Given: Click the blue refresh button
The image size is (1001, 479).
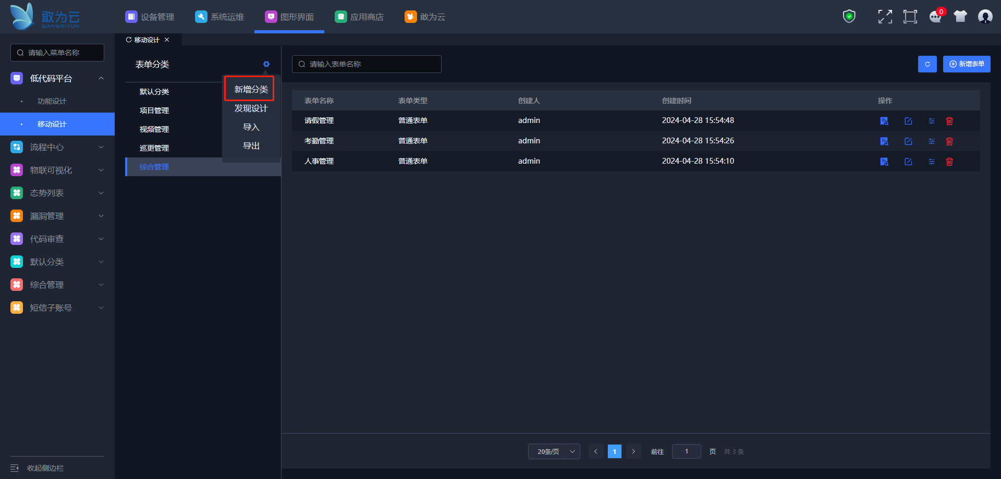Looking at the screenshot, I should point(927,64).
